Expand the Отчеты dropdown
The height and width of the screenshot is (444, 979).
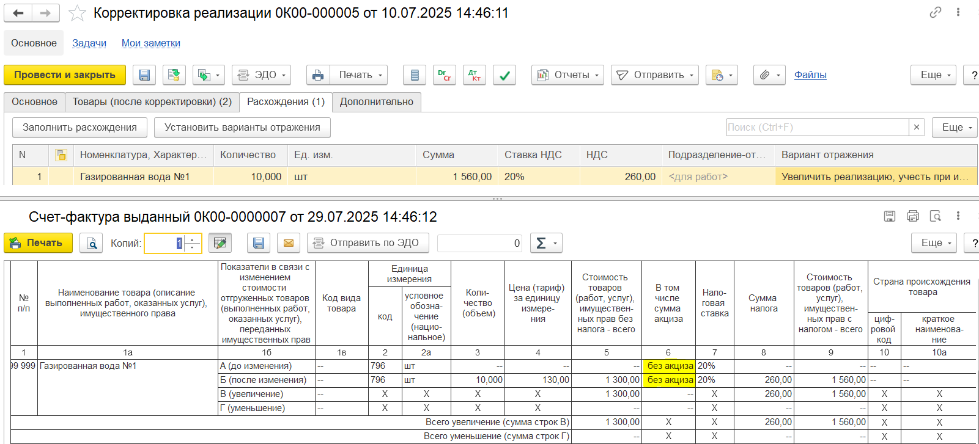pos(568,75)
